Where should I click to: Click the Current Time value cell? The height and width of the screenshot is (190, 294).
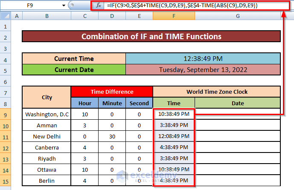(203, 59)
